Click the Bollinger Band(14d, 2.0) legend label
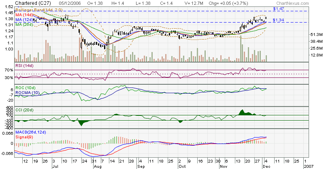324x169 pixels. point(39,10)
